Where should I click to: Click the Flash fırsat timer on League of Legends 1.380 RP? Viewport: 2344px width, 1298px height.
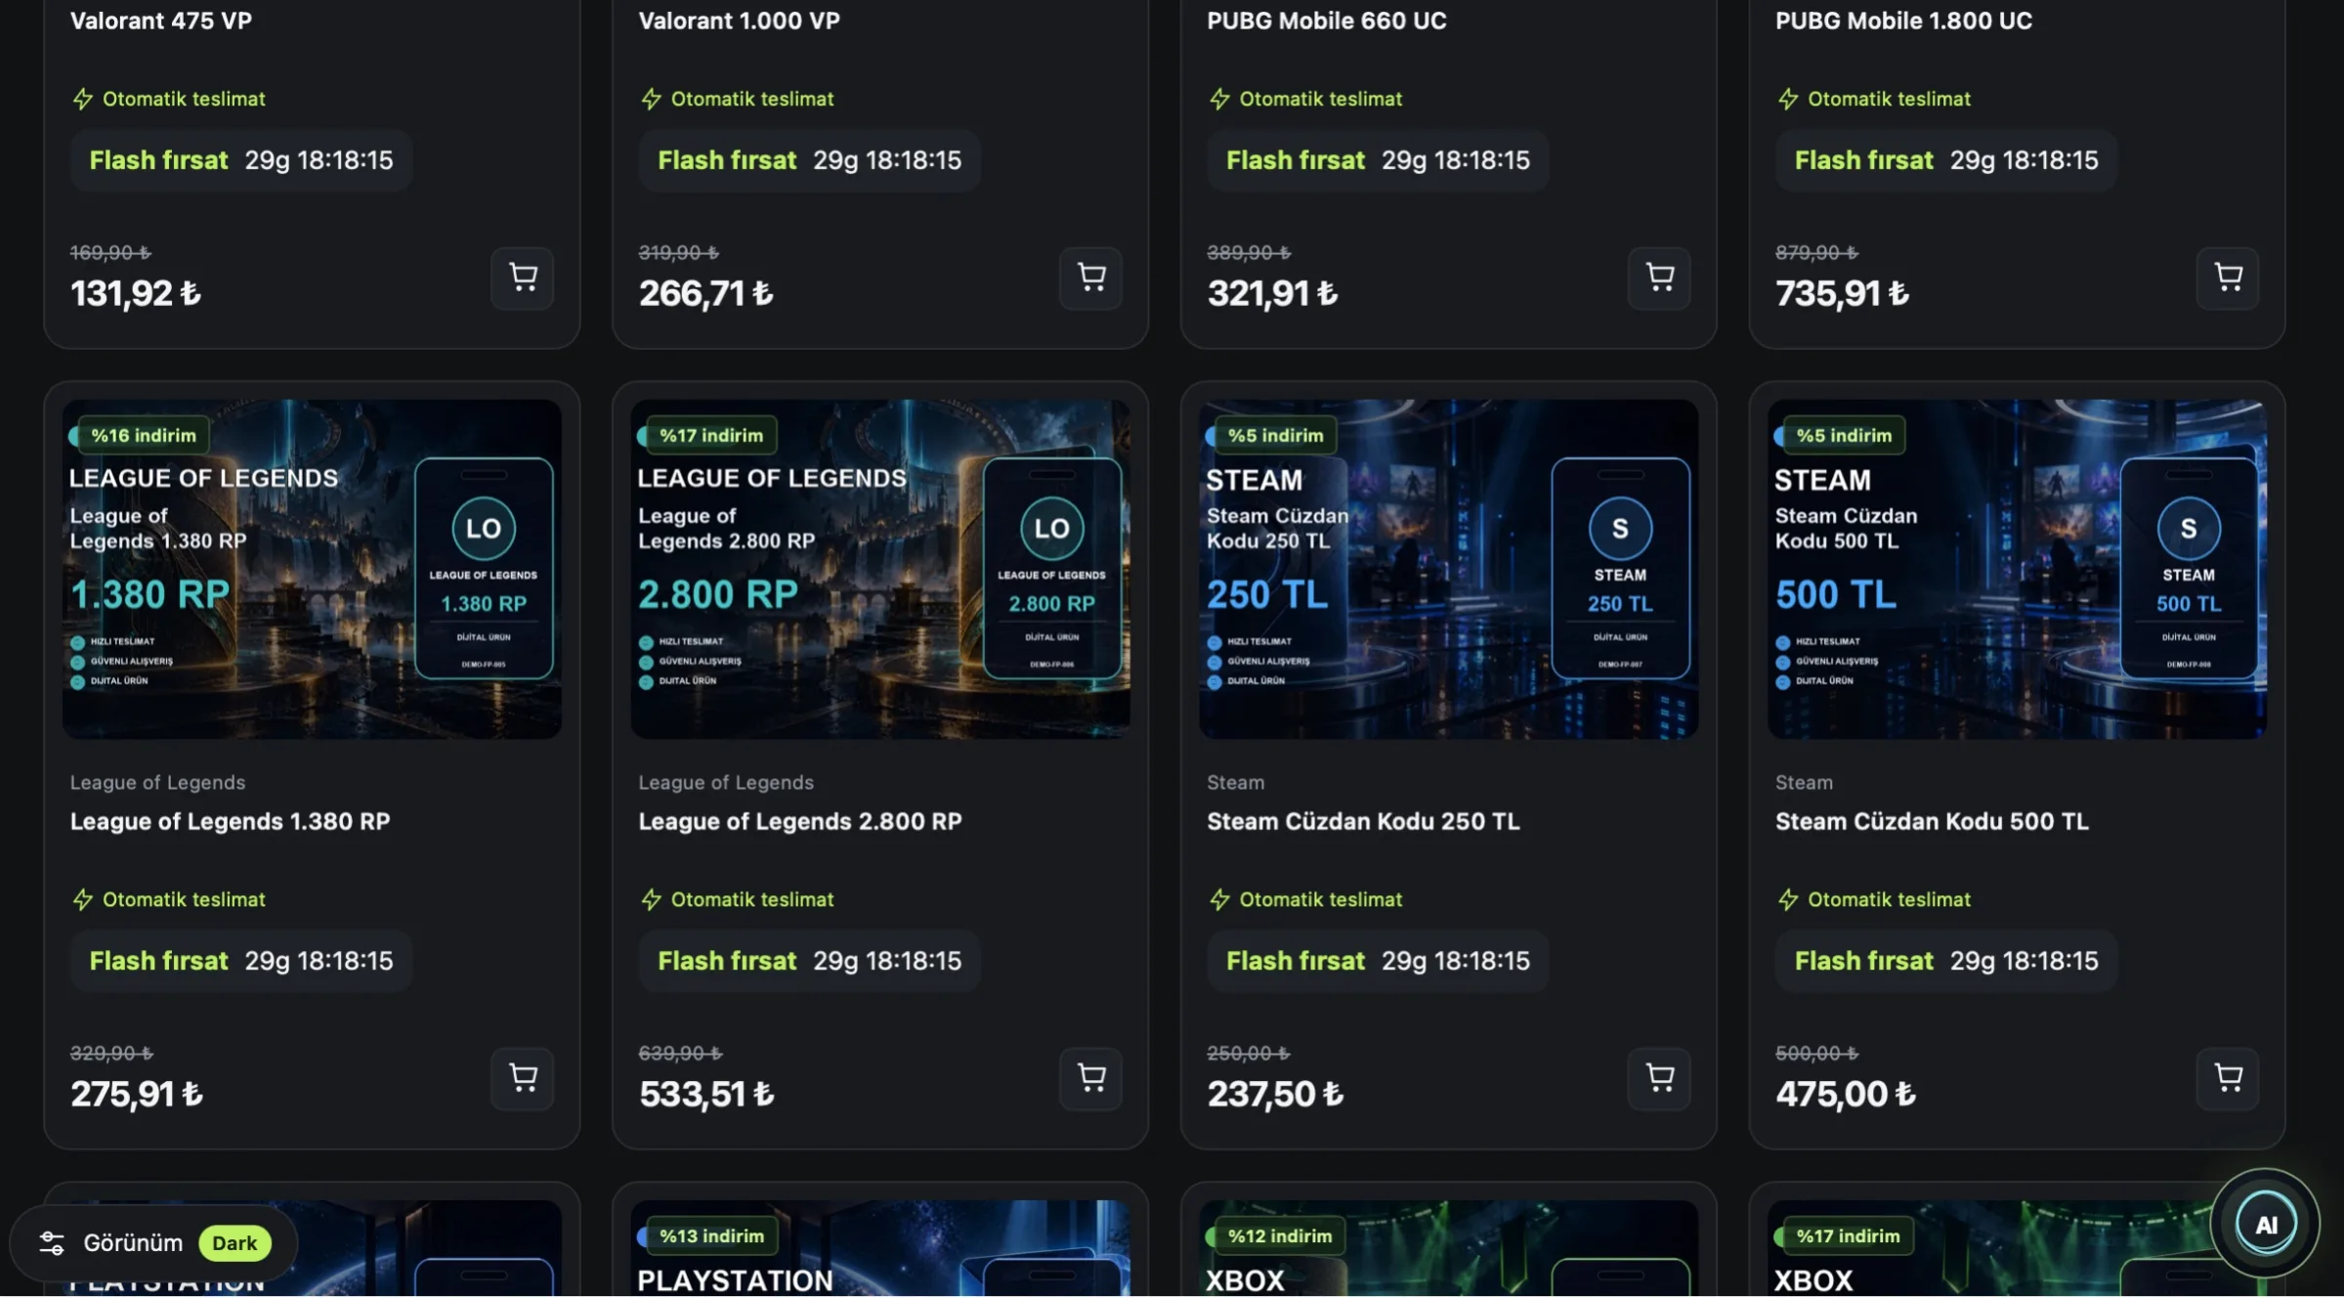[241, 961]
